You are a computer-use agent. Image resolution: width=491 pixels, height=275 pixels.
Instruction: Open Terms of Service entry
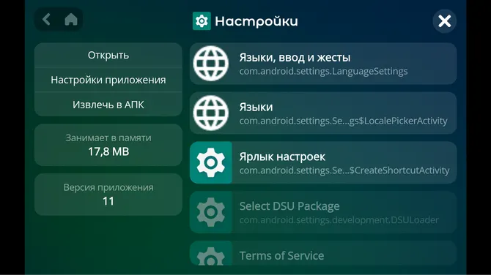tap(323, 253)
